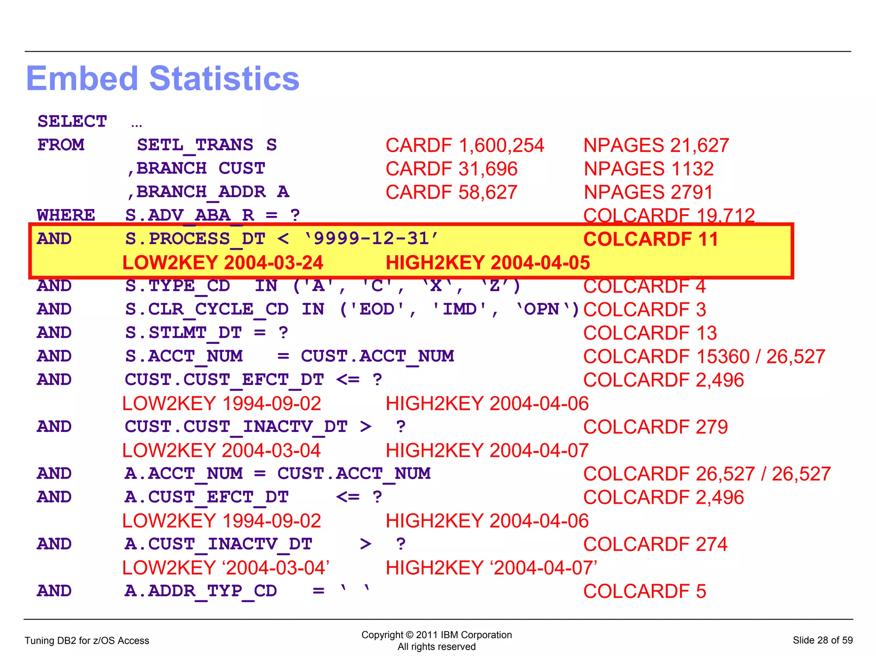876x656 pixels.
Task: Click 'LOW2KEY 1994-09-02' under A.CUST_EFCT_DT
Action: (x=222, y=521)
